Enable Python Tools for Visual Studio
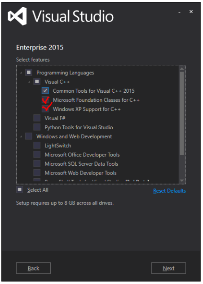The image size is (203, 284). tap(37, 127)
